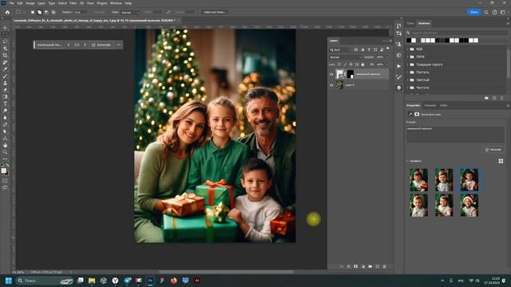This screenshot has height=287, width=511.
Task: Open the Edit Toolbar three-dots menu
Action: (5, 159)
